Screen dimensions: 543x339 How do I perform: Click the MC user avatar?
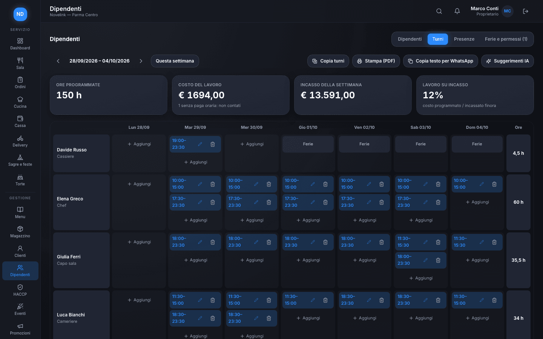[508, 11]
